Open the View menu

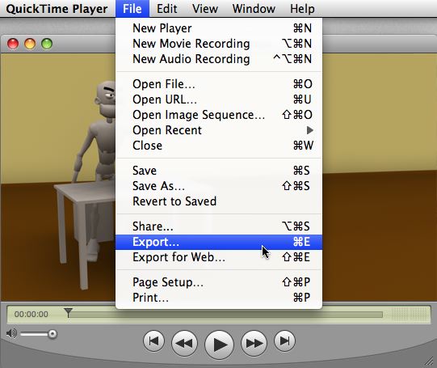(205, 9)
